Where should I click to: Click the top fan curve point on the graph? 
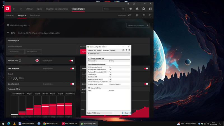(145, 107)
